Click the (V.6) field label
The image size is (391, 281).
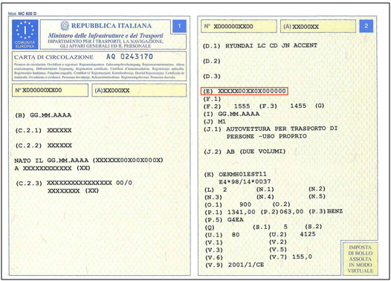pyautogui.click(x=213, y=257)
